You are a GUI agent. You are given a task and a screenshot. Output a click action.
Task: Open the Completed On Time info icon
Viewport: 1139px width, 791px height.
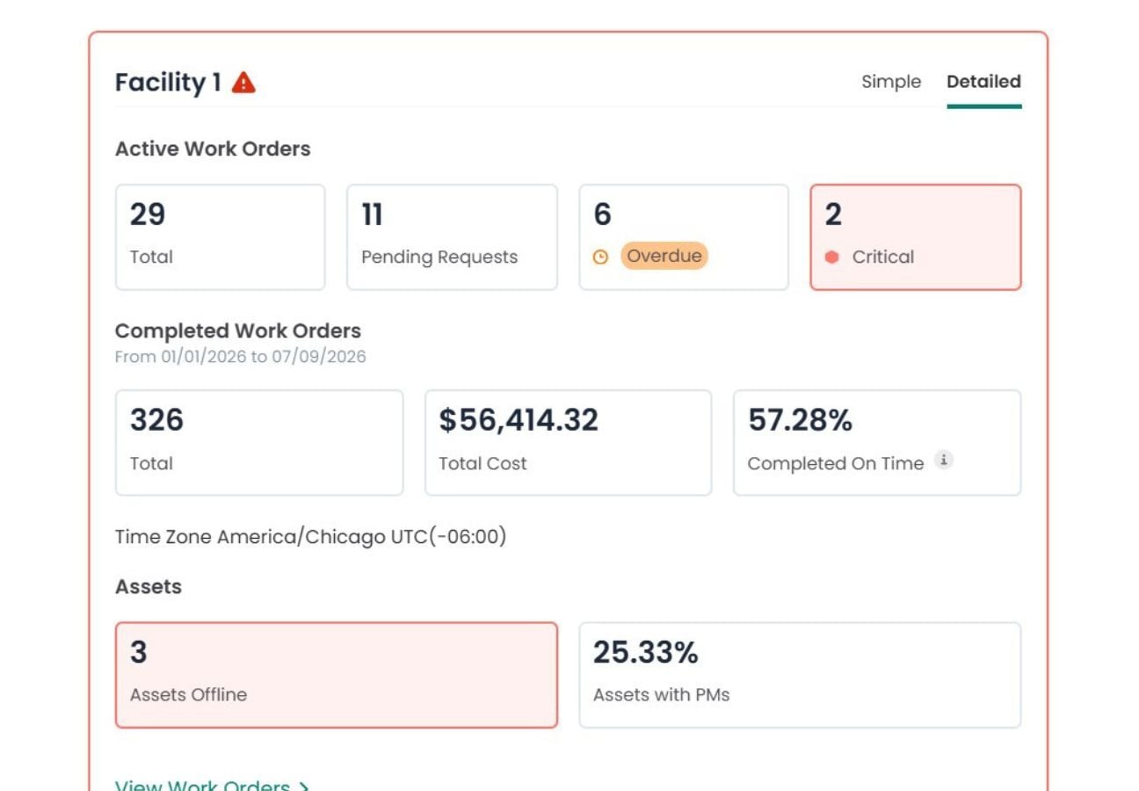(943, 460)
